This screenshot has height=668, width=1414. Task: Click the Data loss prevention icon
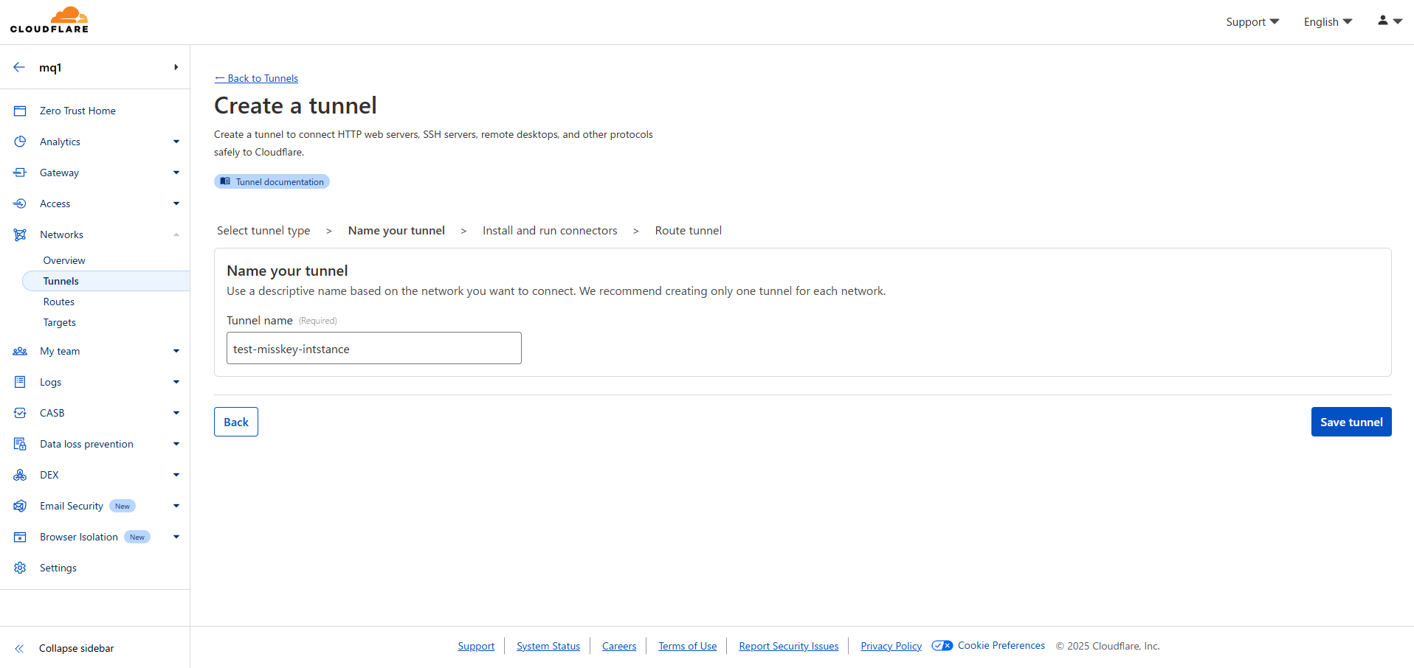(20, 444)
